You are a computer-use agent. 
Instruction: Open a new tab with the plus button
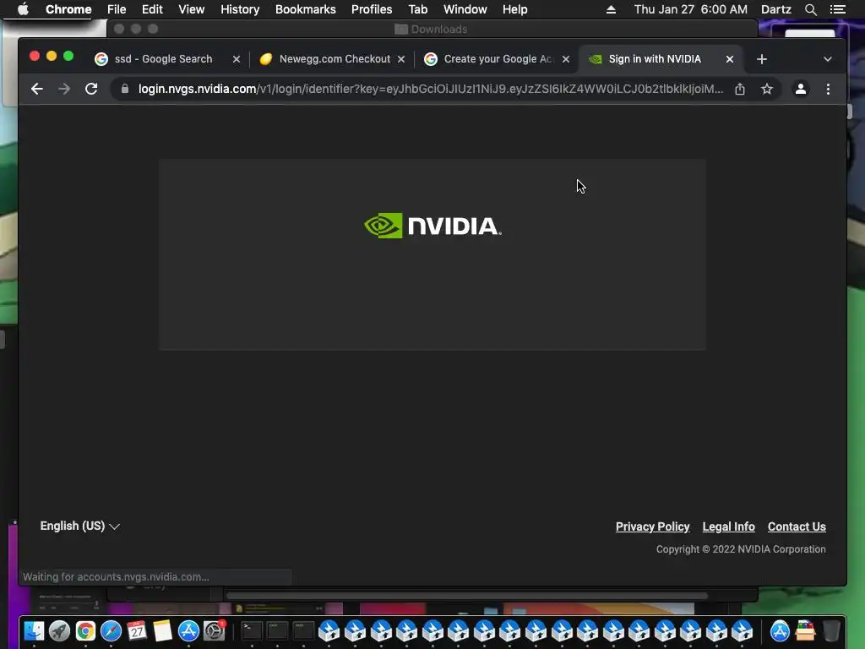(x=762, y=59)
